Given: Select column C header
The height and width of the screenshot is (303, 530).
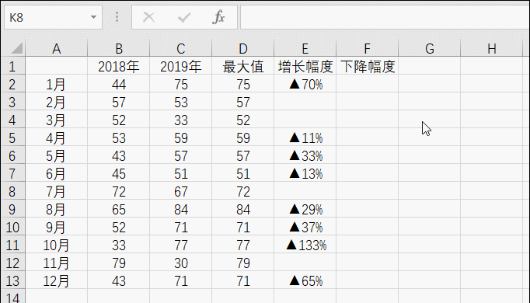Looking at the screenshot, I should pos(181,49).
